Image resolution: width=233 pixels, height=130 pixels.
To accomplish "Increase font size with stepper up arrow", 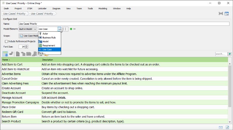I will point(27,45).
